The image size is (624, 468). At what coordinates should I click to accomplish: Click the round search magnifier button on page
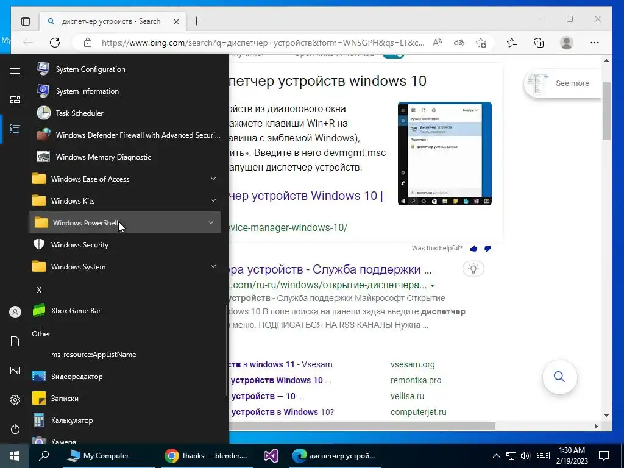click(559, 377)
